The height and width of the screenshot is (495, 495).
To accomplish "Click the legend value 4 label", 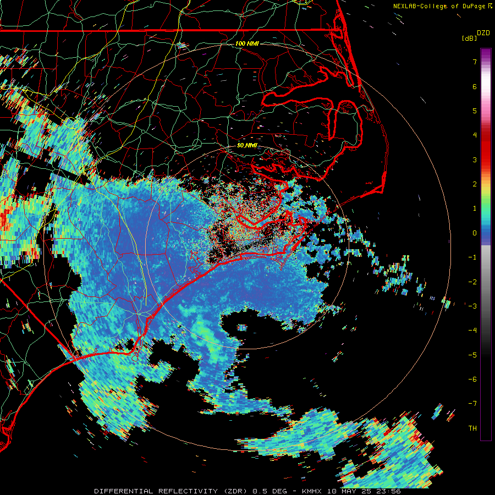I will tap(475, 135).
